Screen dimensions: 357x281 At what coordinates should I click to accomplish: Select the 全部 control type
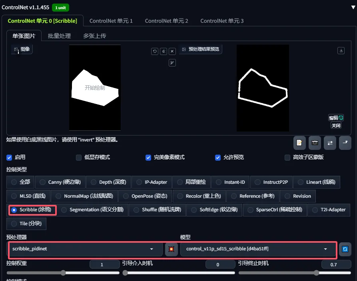tap(20, 182)
